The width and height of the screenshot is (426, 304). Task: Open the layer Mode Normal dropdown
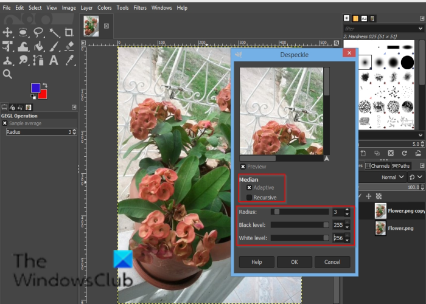pos(392,178)
